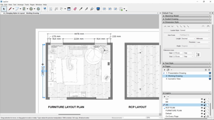
Task: Open the Tools menu
Action: 27,5
